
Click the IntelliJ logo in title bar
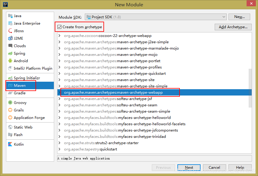point(5,5)
